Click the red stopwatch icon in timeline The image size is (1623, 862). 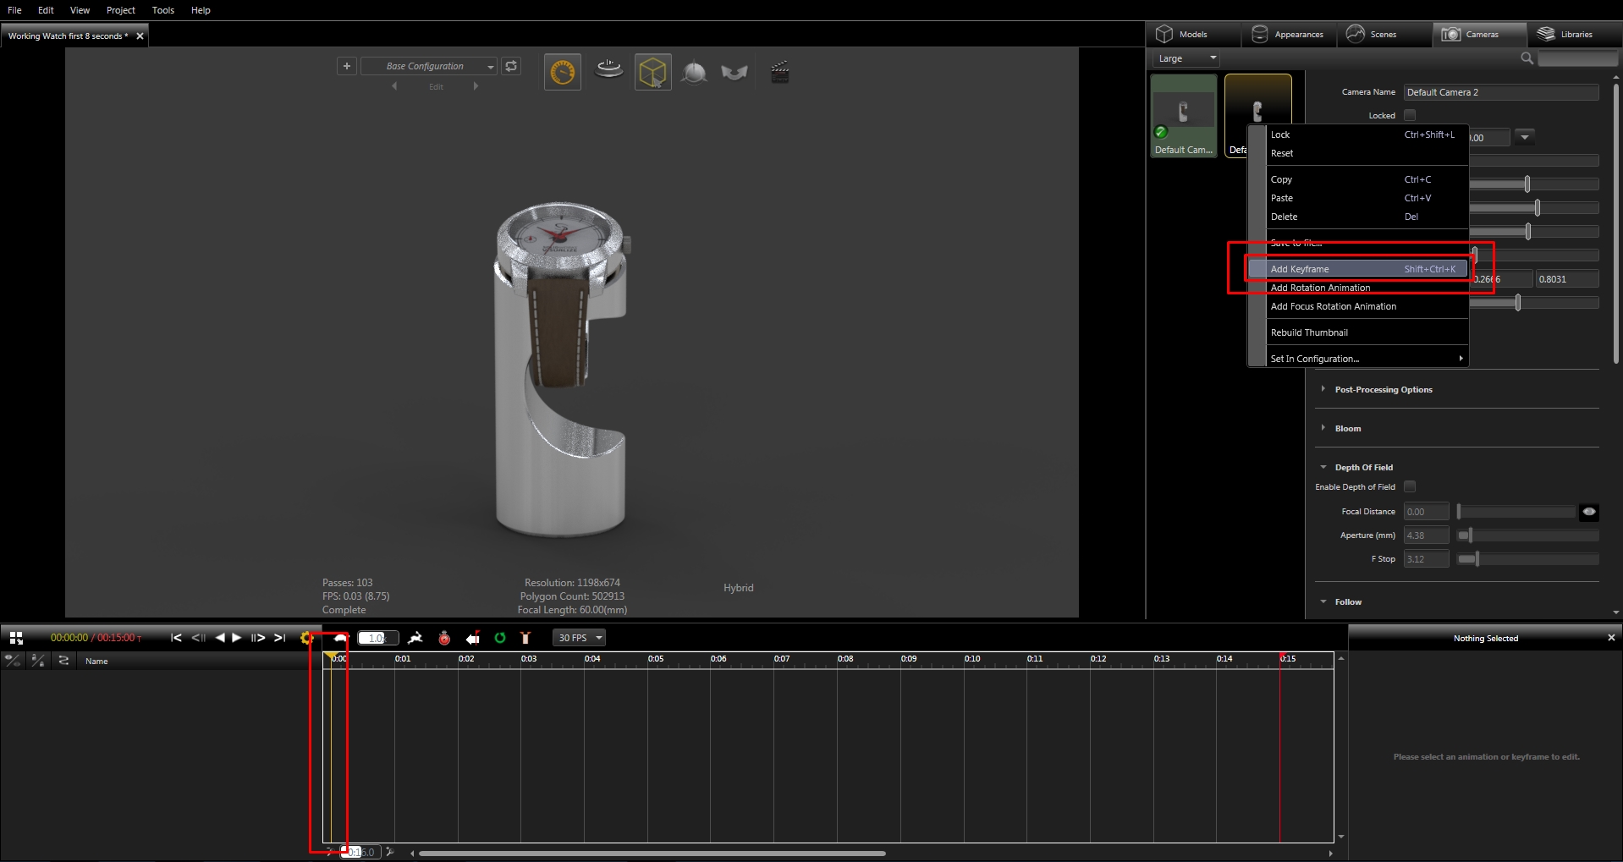[x=444, y=639]
